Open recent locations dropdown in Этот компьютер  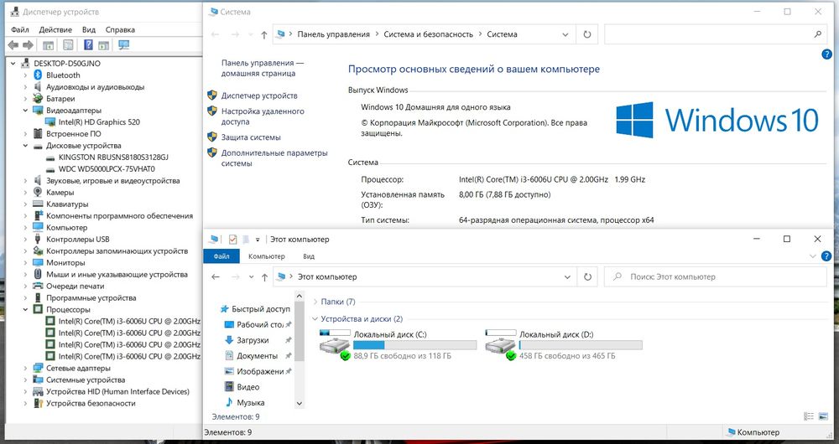pyautogui.click(x=251, y=276)
